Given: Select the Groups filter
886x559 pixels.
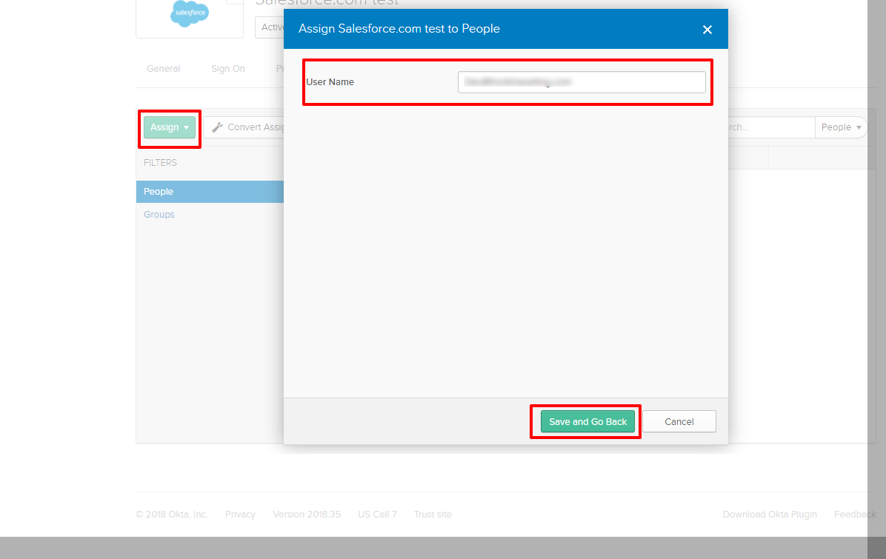Looking at the screenshot, I should [x=159, y=215].
